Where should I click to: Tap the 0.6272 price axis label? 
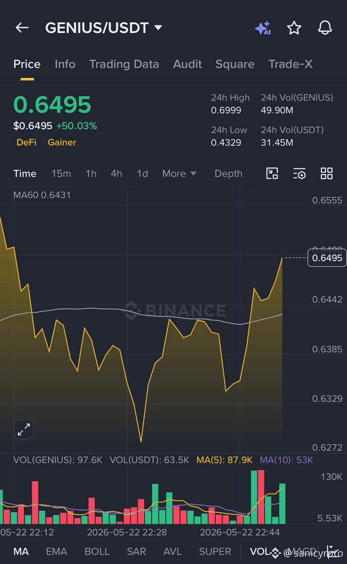point(327,448)
